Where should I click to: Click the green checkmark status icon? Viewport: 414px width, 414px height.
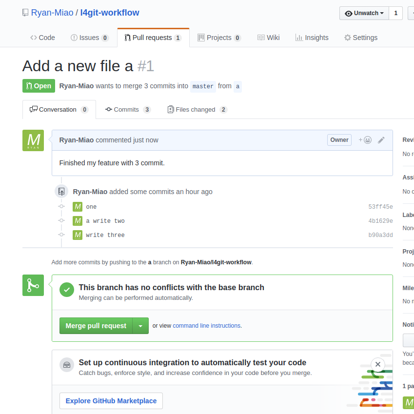pyautogui.click(x=67, y=290)
